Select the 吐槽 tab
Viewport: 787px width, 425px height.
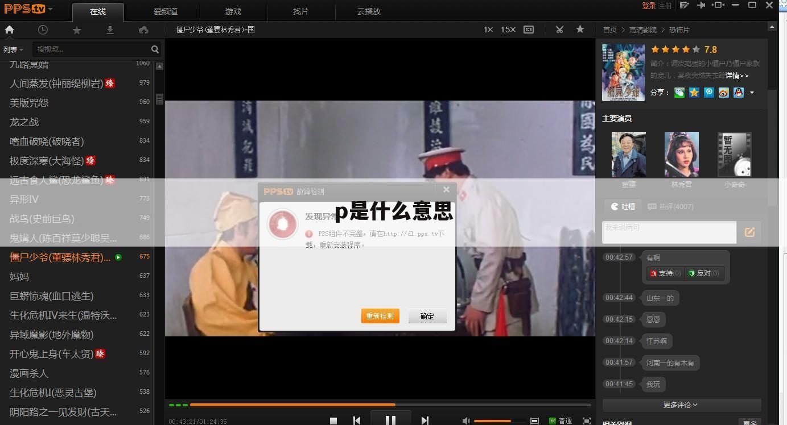pyautogui.click(x=623, y=206)
